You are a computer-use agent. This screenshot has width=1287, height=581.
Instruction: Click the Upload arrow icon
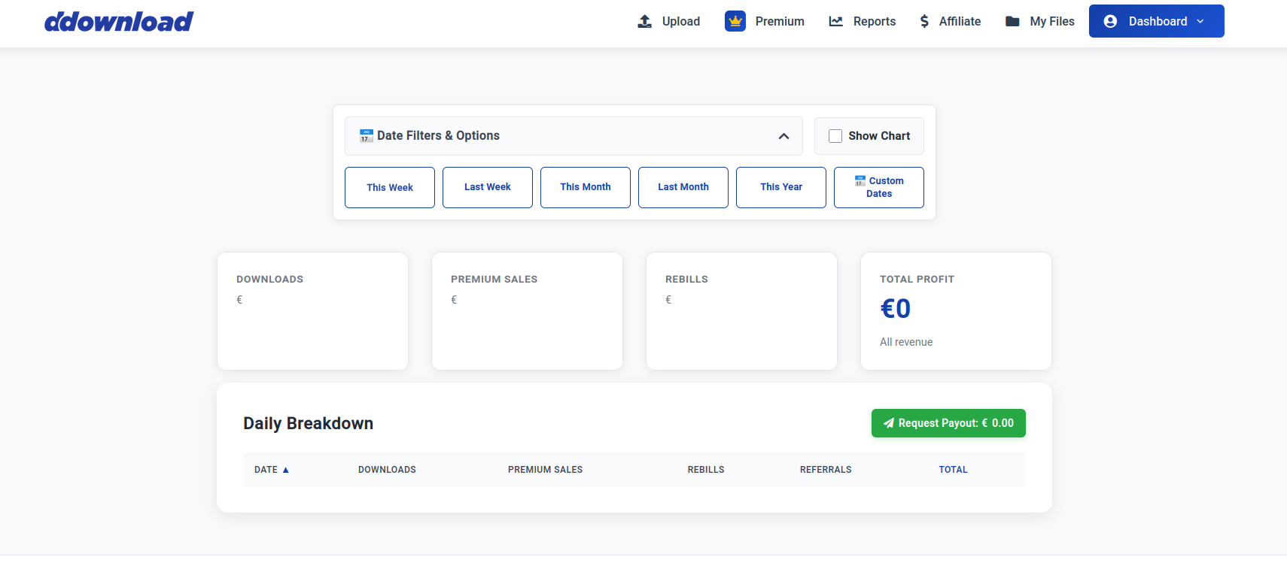coord(644,22)
